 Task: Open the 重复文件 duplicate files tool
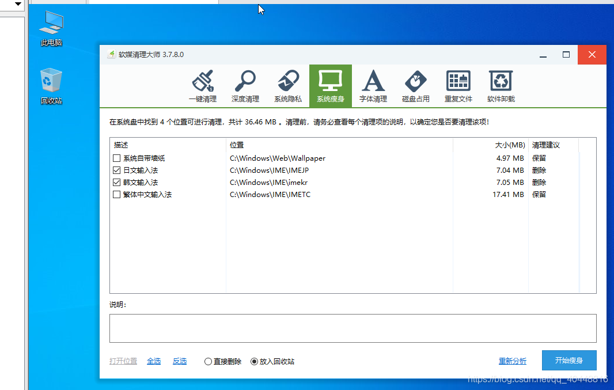458,86
